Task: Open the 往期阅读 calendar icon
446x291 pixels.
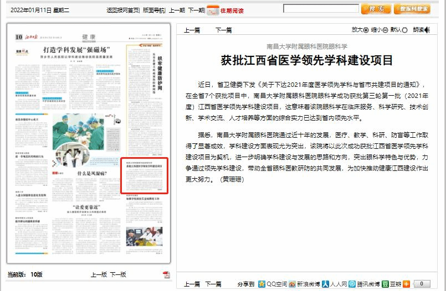Action: pos(212,10)
